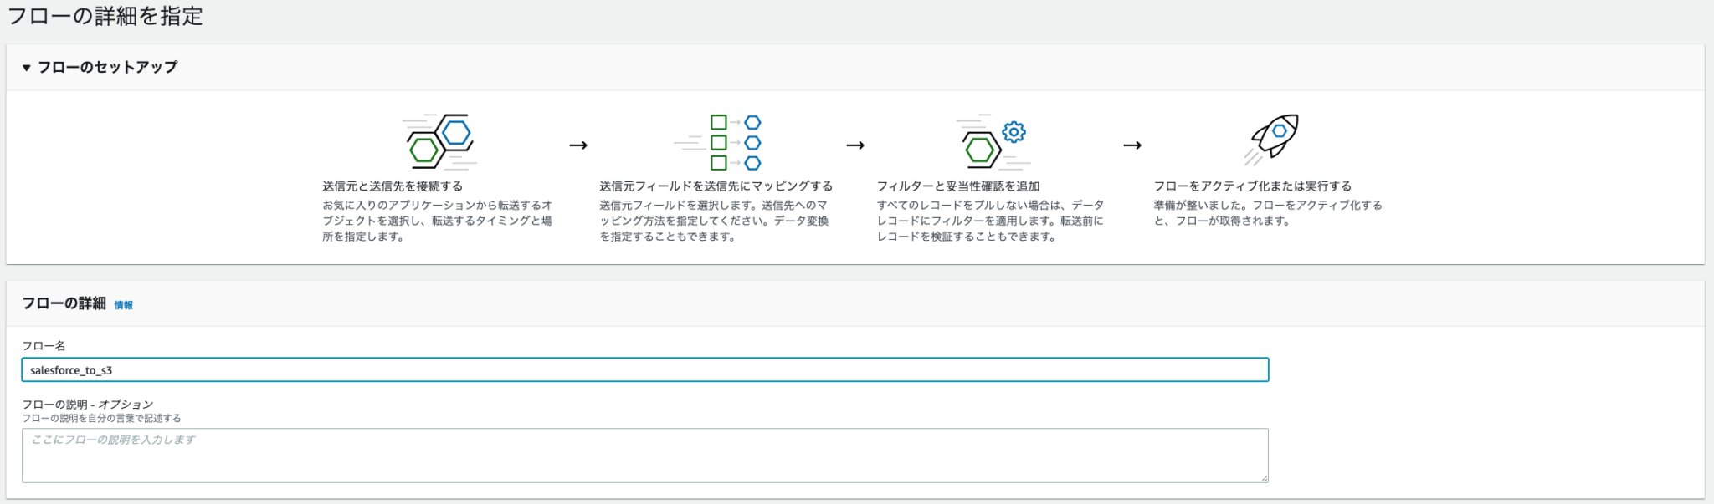Click the フローのセットアップ section header text
This screenshot has height=504, width=1714.
(x=107, y=67)
